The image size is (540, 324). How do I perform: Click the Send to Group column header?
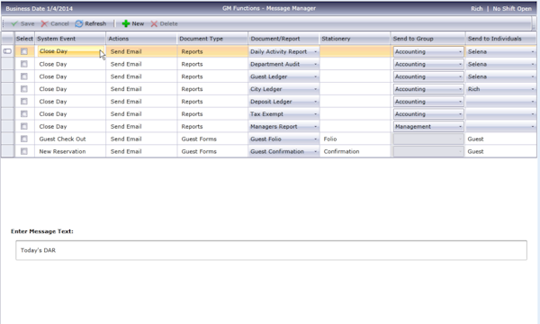coord(428,39)
